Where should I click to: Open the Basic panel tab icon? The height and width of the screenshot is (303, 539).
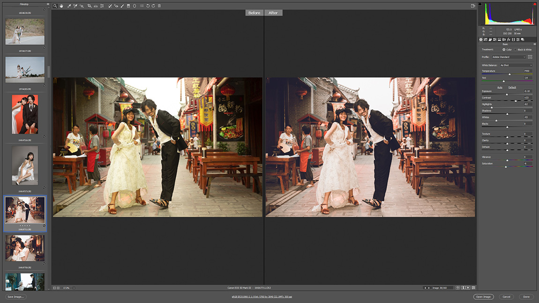(x=481, y=39)
